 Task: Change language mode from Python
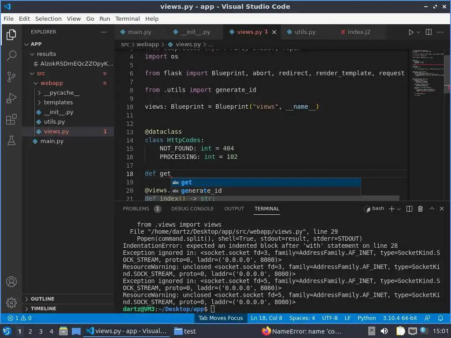(367, 318)
